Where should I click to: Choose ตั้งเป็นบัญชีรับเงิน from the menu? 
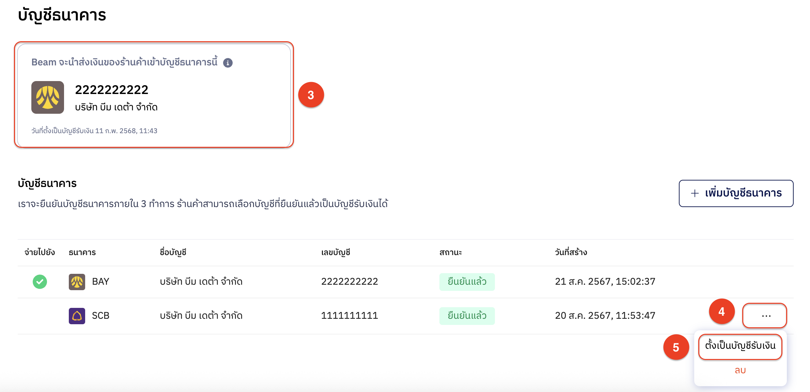point(740,346)
